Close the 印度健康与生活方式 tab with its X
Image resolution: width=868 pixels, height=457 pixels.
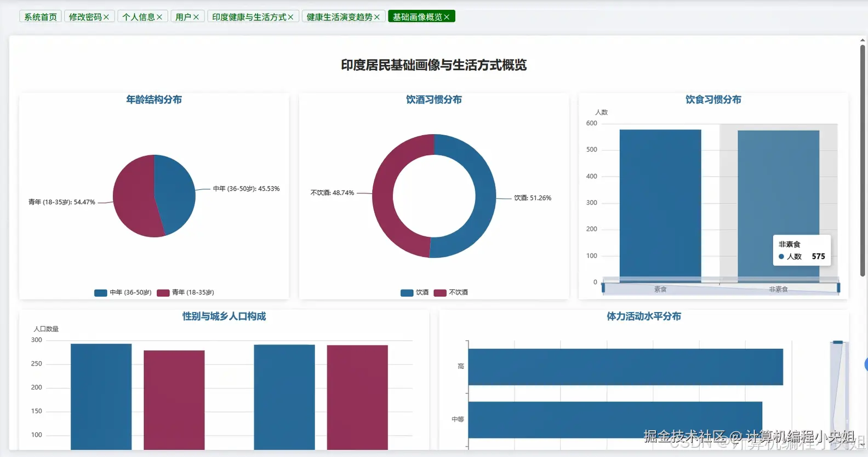point(291,18)
